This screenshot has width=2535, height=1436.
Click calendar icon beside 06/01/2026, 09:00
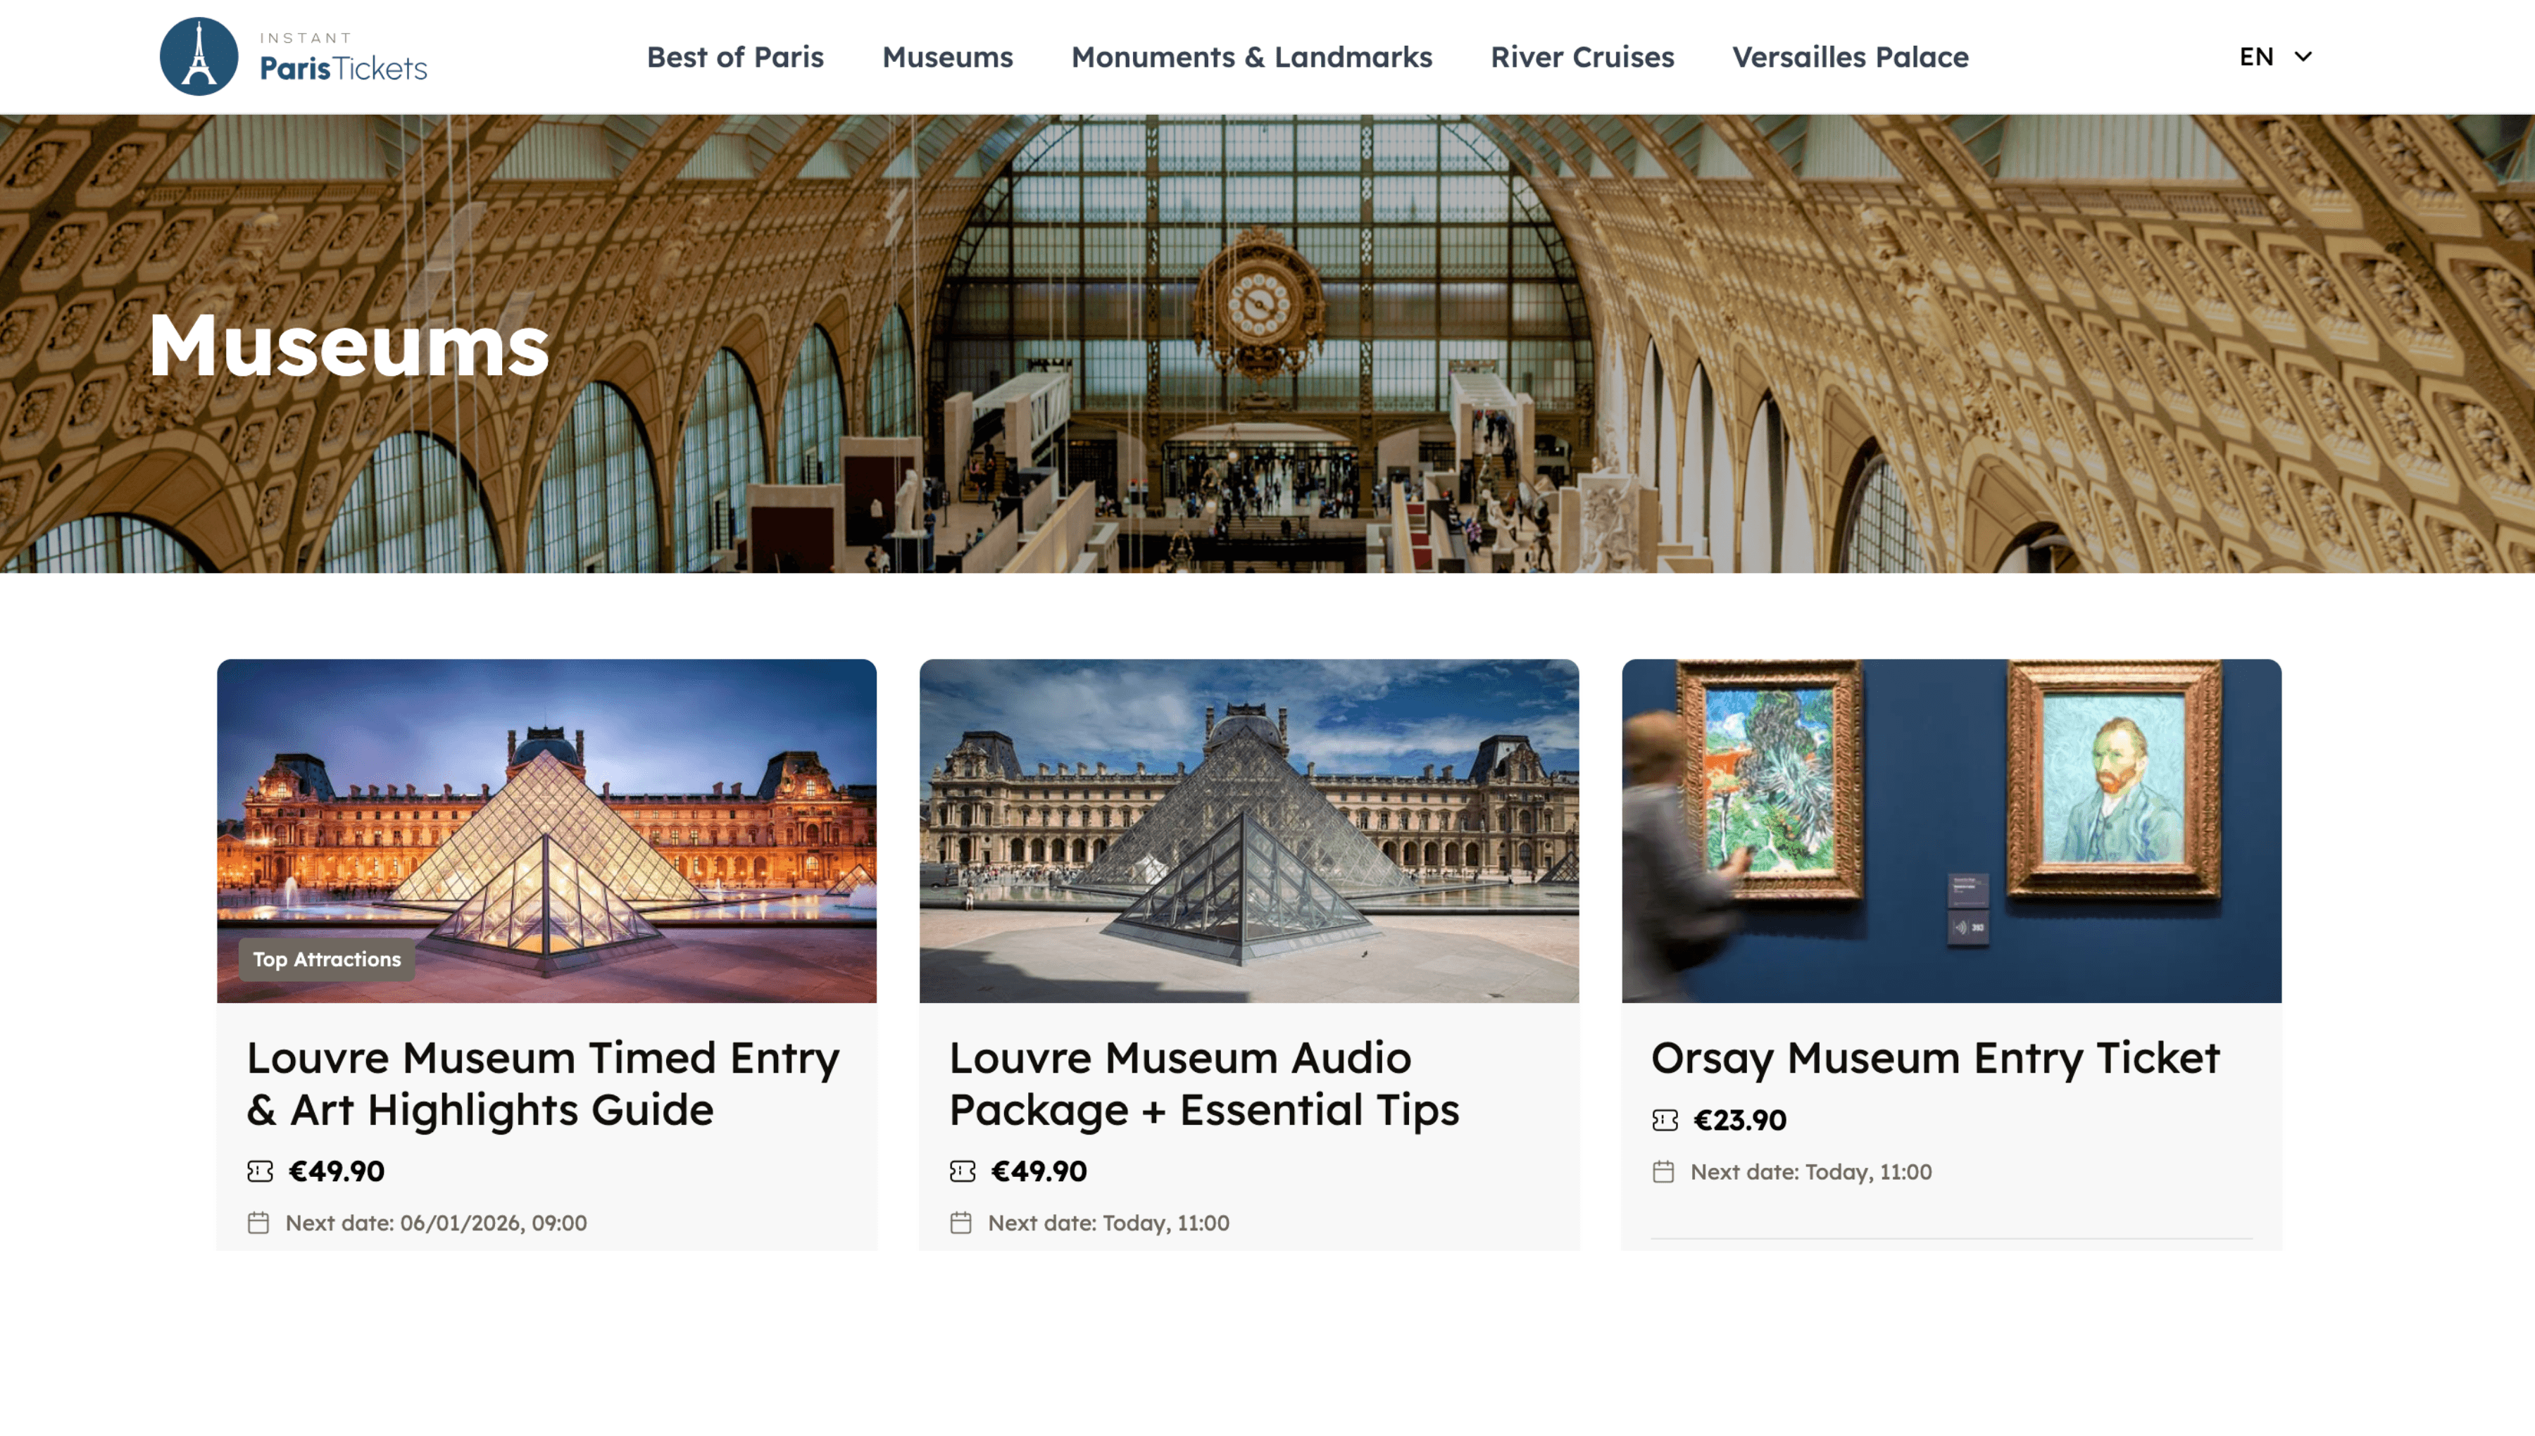point(258,1223)
